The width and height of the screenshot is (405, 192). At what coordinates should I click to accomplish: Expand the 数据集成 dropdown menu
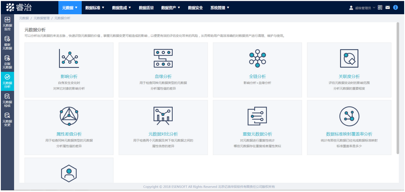pyautogui.click(x=121, y=7)
